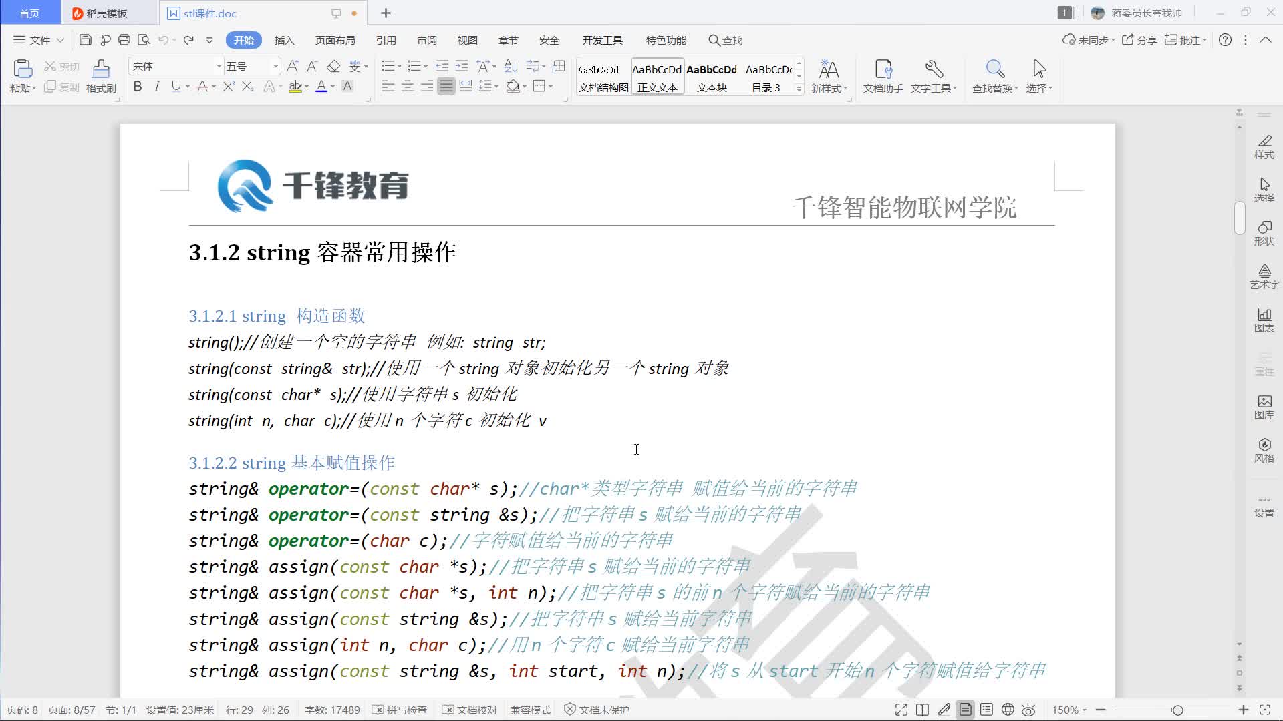Click the Search (查找) button in the ribbon
1283x721 pixels.
pyautogui.click(x=725, y=40)
